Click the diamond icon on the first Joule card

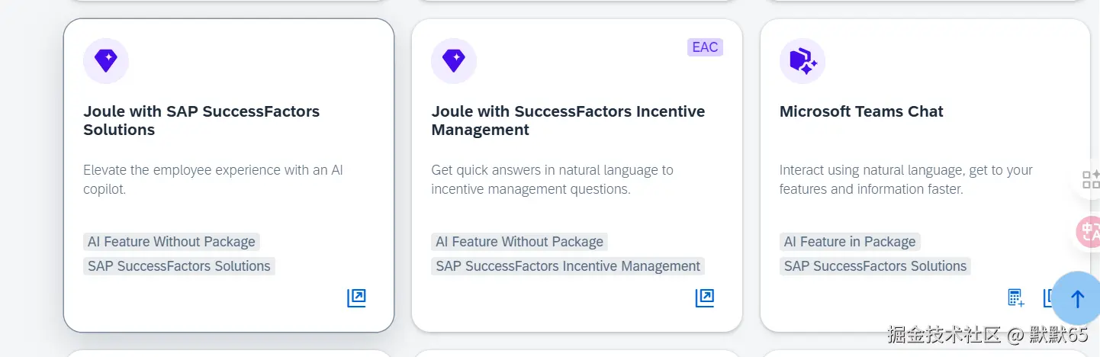[106, 60]
